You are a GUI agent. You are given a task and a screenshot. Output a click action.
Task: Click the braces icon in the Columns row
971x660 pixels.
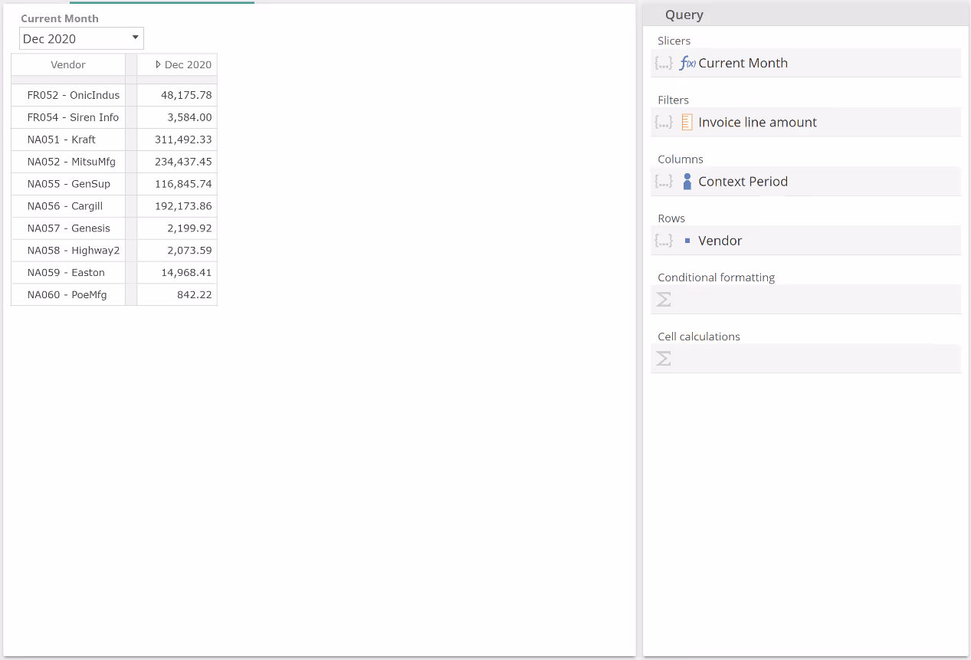point(664,182)
